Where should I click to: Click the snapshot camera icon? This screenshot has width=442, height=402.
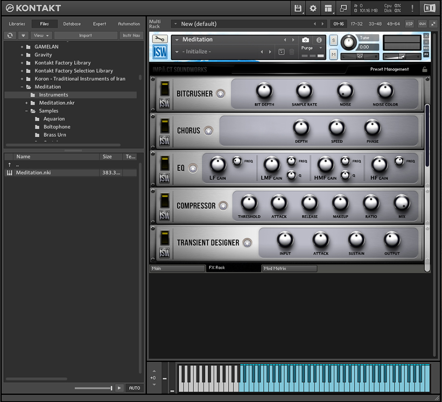(x=305, y=40)
